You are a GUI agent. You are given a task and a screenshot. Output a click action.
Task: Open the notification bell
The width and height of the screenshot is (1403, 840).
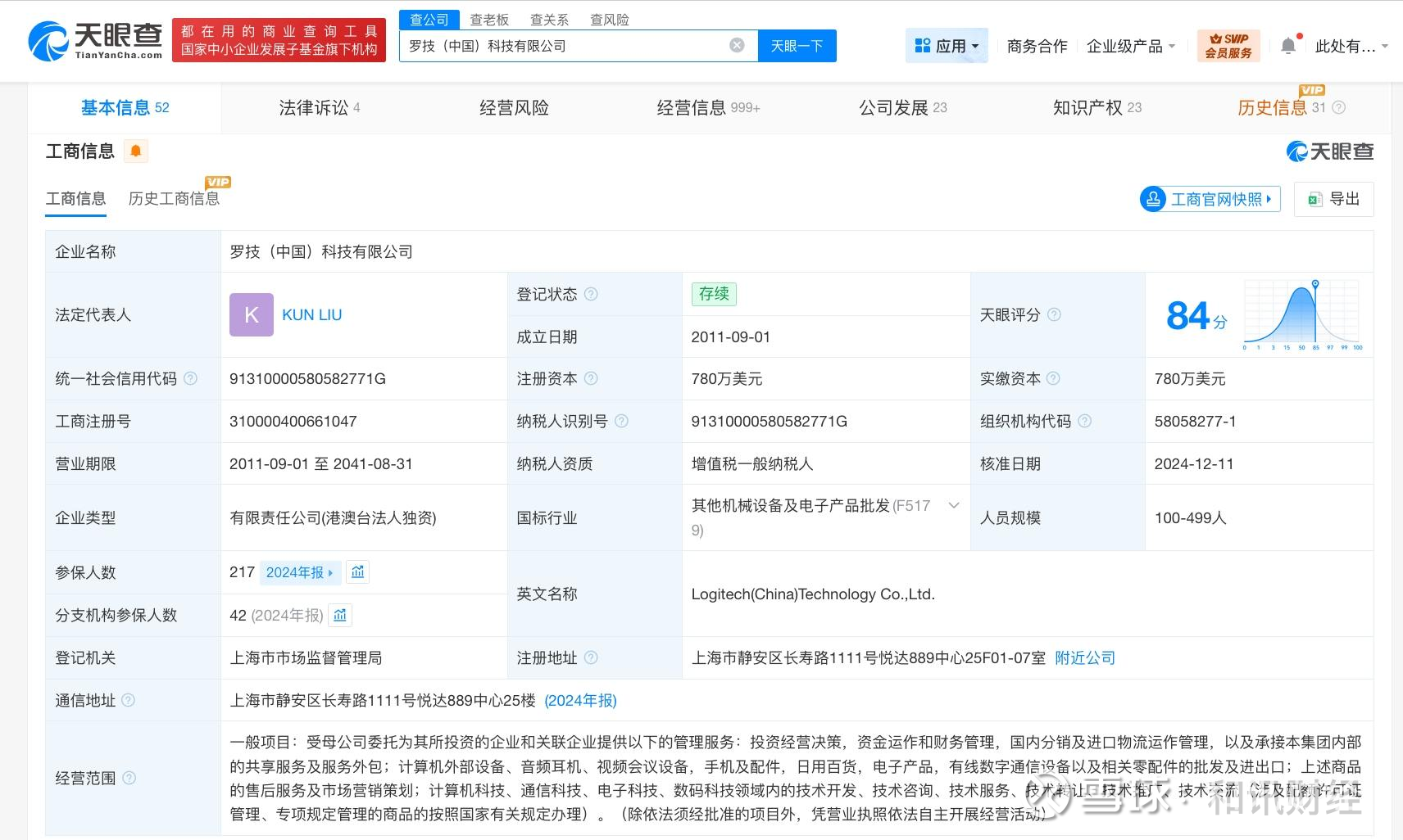click(1288, 46)
